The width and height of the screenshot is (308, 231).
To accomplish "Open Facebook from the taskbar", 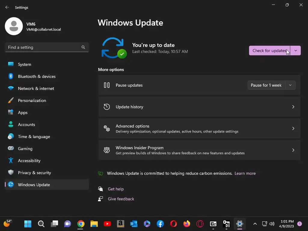I will click(160, 224).
